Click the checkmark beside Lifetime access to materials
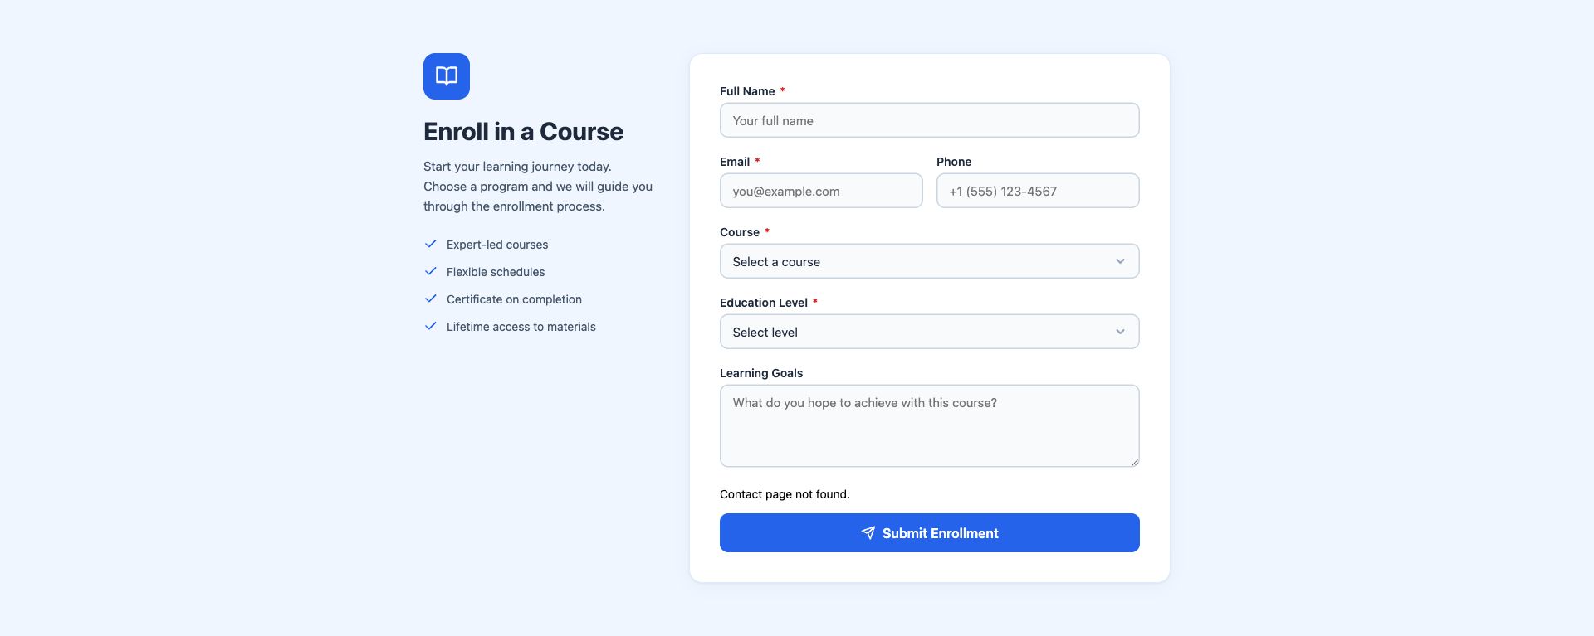The image size is (1594, 636). point(430,326)
